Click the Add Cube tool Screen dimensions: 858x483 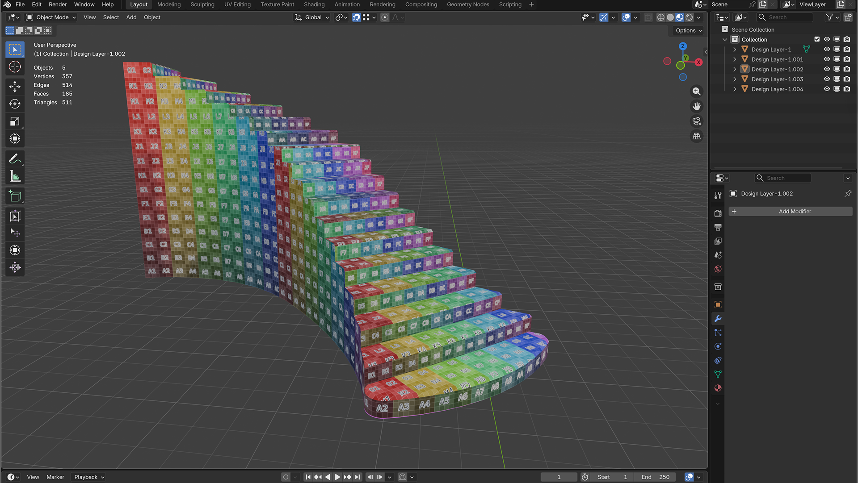[x=15, y=196]
